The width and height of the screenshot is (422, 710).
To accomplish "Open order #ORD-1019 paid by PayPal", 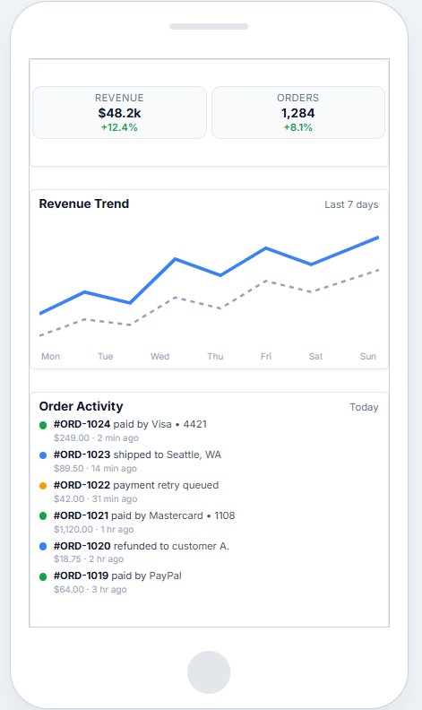I will click(117, 576).
